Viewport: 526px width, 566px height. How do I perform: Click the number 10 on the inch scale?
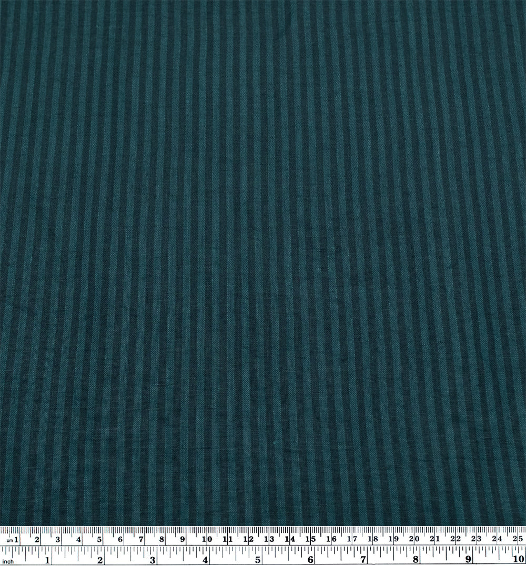(x=518, y=559)
